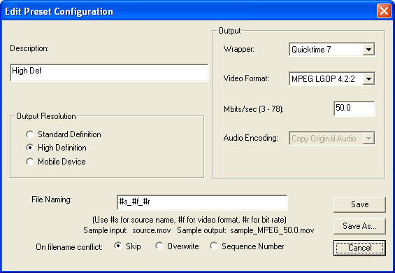Click the Edit Preset Configuration title bar
The height and width of the screenshot is (273, 395).
coord(189,11)
